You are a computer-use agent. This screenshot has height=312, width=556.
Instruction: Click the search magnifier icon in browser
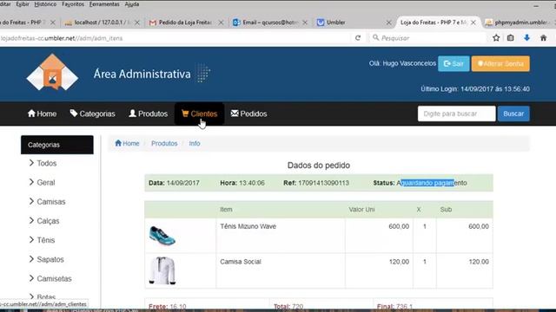(375, 37)
